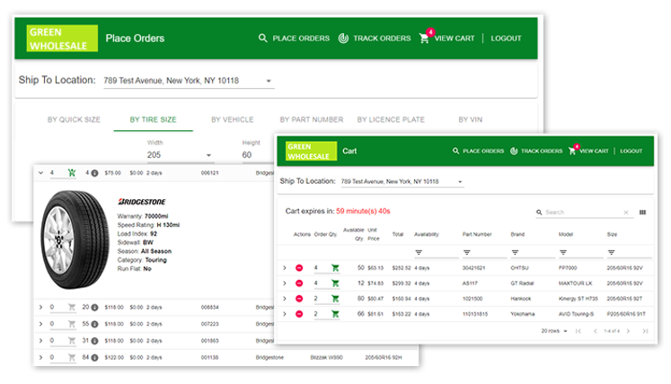Open the Part Number column filter icon
Image resolution: width=671 pixels, height=384 pixels.
pyautogui.click(x=467, y=253)
